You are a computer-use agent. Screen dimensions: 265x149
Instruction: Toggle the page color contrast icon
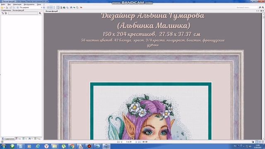pyautogui.click(x=253, y=142)
